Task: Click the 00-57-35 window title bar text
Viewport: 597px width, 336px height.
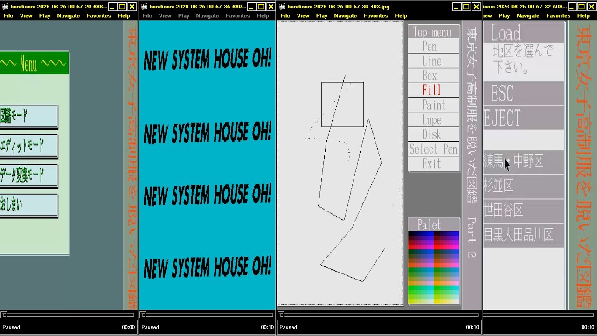Action: [x=198, y=7]
